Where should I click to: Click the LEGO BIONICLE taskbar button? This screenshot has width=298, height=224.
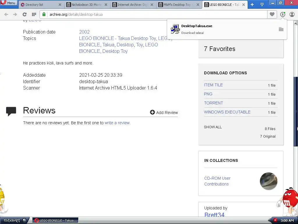[x=55, y=220]
